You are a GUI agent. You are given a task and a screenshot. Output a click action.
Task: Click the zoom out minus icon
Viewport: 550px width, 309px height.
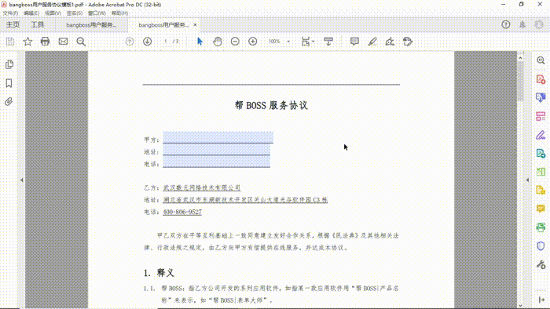[x=235, y=42]
